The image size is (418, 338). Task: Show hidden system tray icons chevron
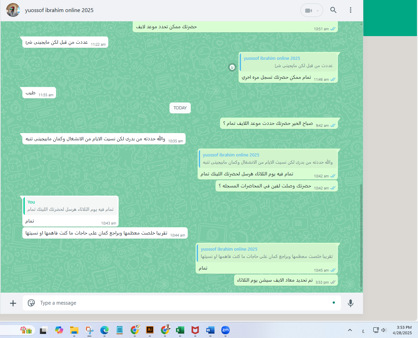tap(350, 330)
